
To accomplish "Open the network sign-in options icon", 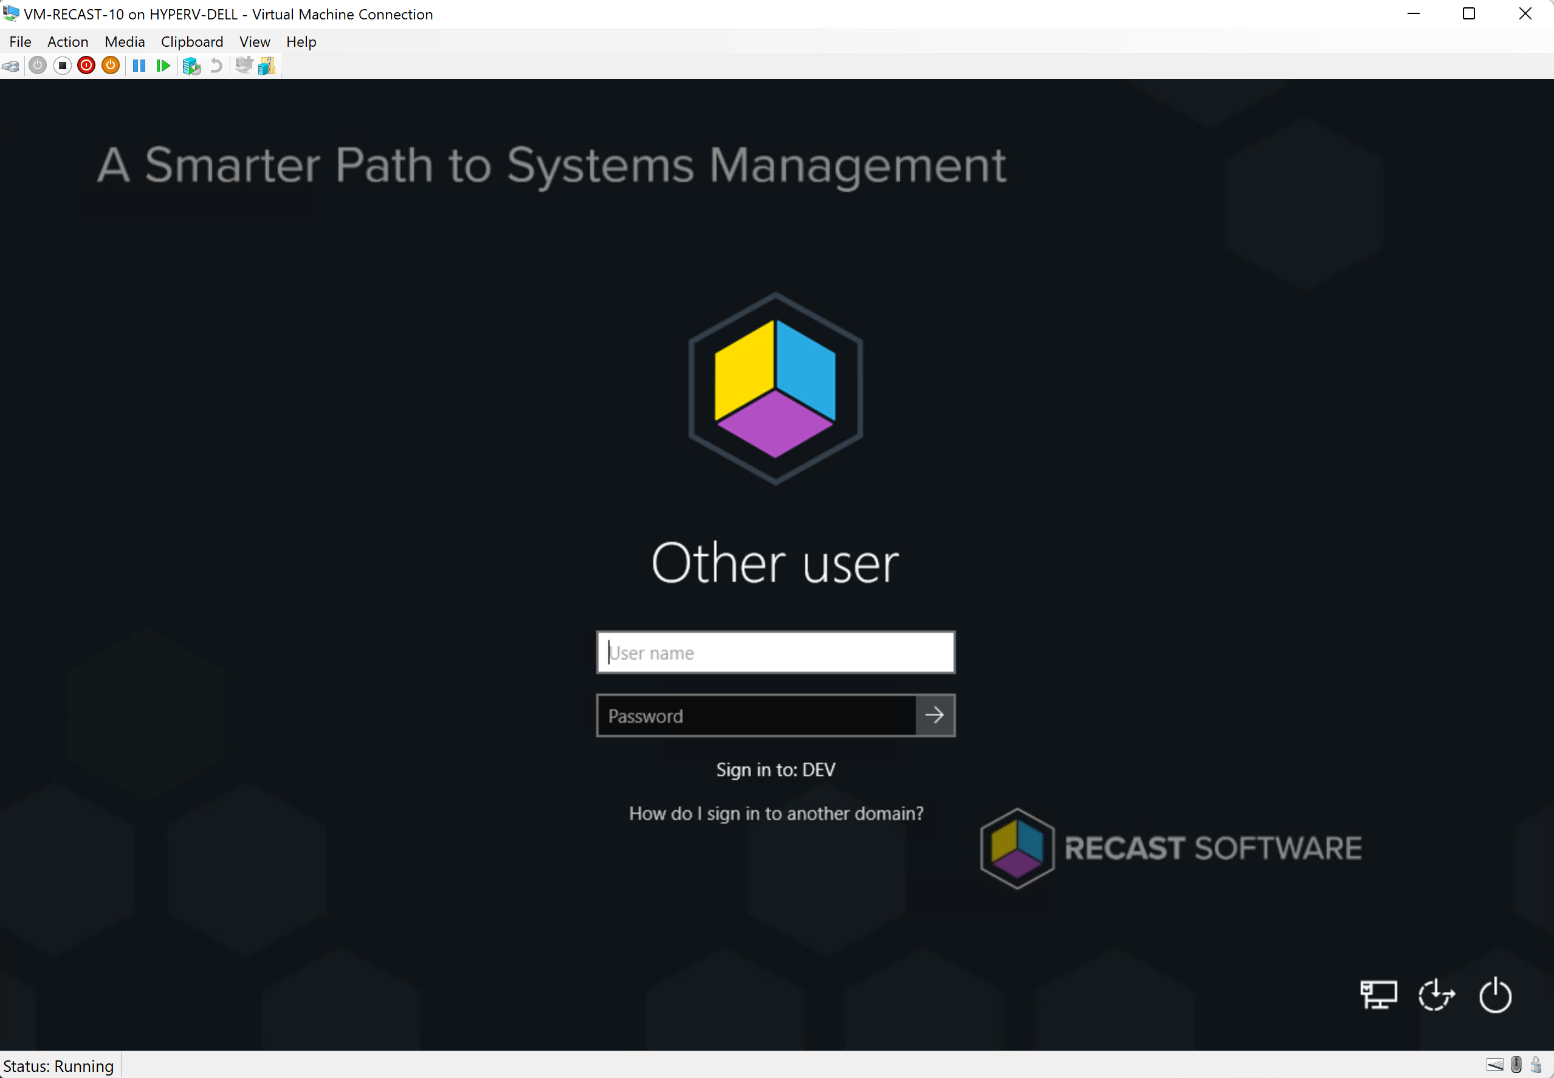I will click(1378, 995).
